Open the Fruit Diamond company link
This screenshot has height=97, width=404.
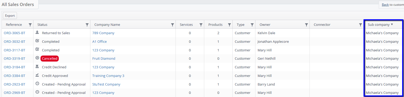click(104, 59)
